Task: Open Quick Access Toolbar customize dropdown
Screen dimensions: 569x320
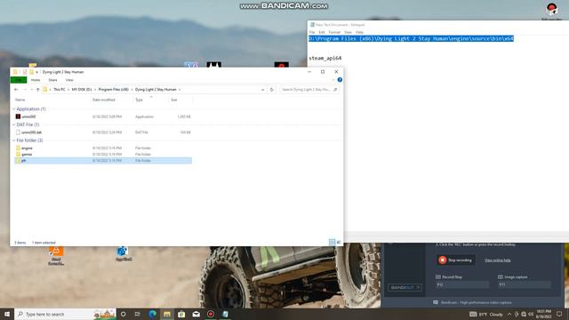Action: point(36,72)
